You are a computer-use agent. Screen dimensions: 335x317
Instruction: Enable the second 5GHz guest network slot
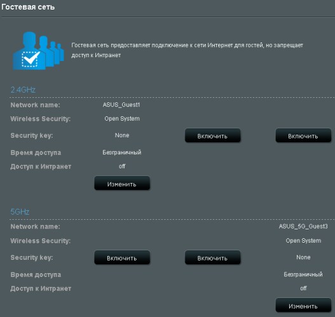[x=212, y=258]
